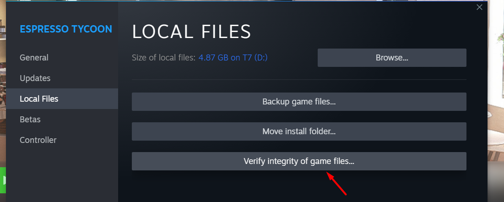Switch to the Updates tab

coord(35,78)
